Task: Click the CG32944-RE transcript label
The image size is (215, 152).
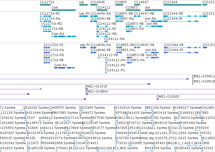Action: (x=173, y=14)
